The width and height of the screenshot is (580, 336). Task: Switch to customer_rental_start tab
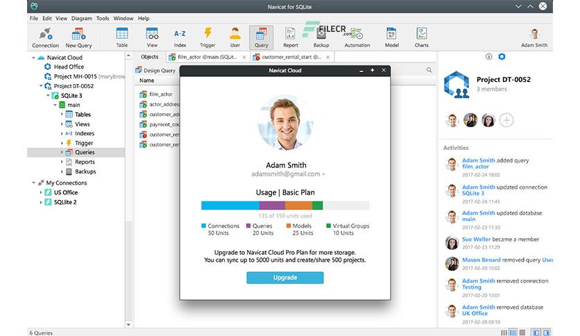292,57
